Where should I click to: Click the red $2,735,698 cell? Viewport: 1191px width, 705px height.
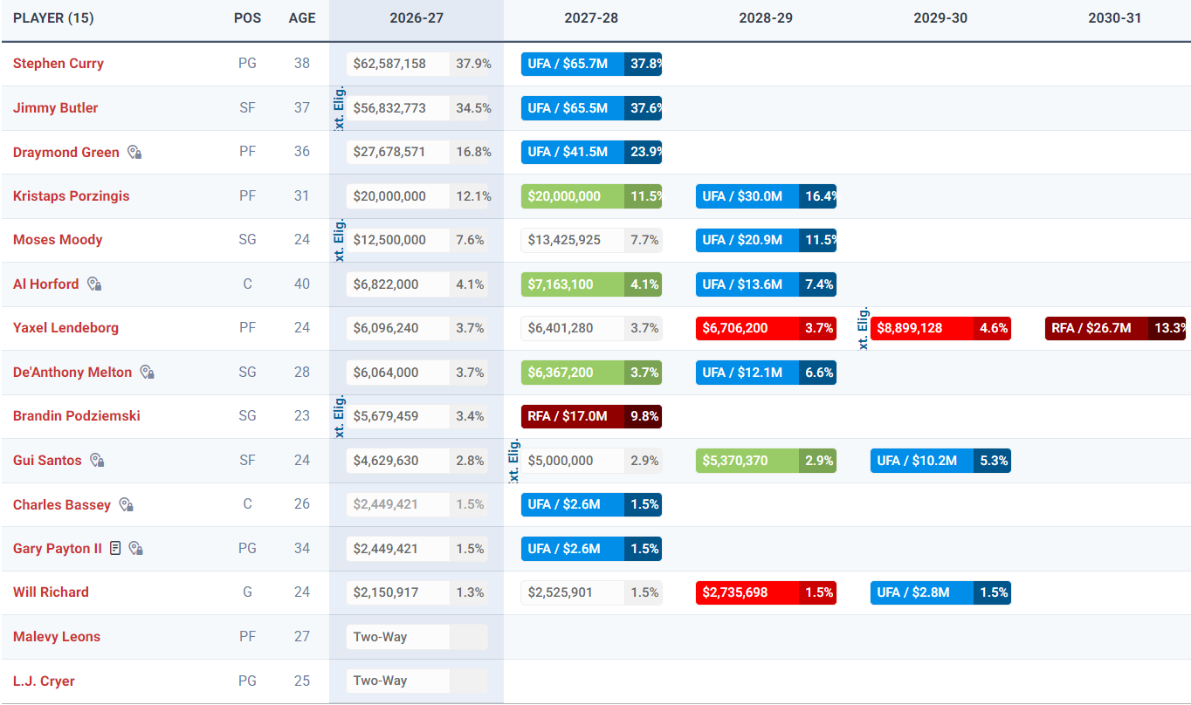766,592
